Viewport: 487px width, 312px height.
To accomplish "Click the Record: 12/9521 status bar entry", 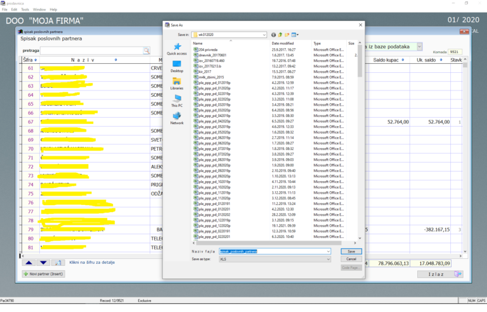I will [x=112, y=301].
